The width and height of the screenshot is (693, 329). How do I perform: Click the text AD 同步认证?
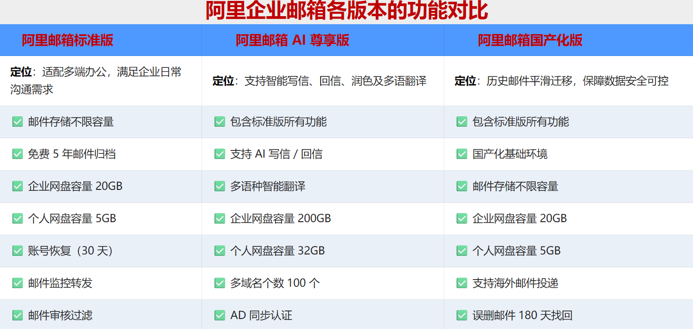pos(261,315)
